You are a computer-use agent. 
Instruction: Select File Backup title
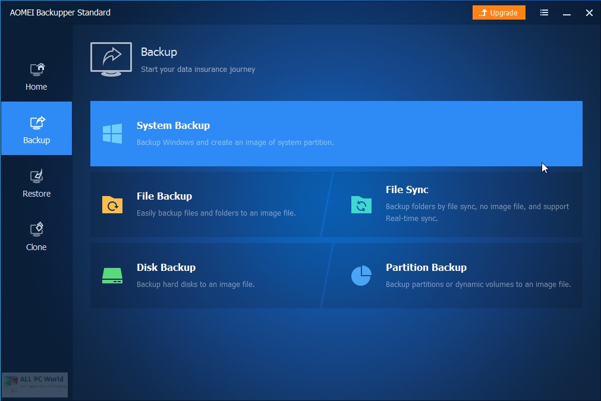tap(165, 196)
